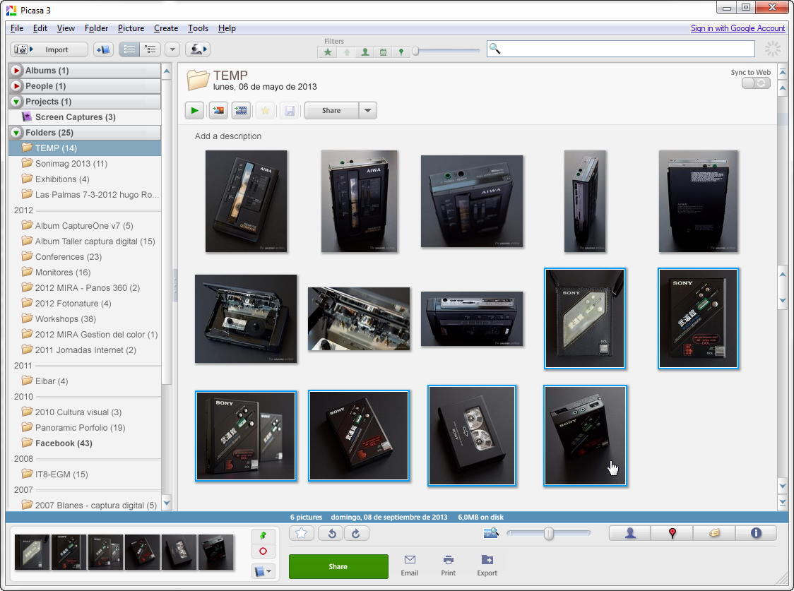The image size is (794, 591).
Task: Clear the photo tray red circle
Action: (263, 551)
